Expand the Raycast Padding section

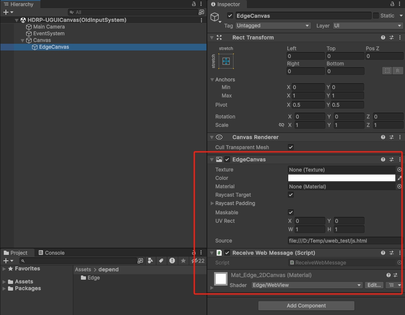212,204
